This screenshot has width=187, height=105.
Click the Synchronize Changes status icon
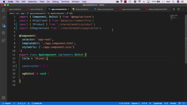coord(14,103)
